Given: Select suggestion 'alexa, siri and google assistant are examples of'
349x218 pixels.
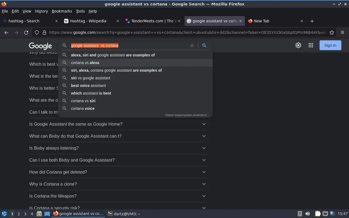Looking at the screenshot, I should point(136,55).
